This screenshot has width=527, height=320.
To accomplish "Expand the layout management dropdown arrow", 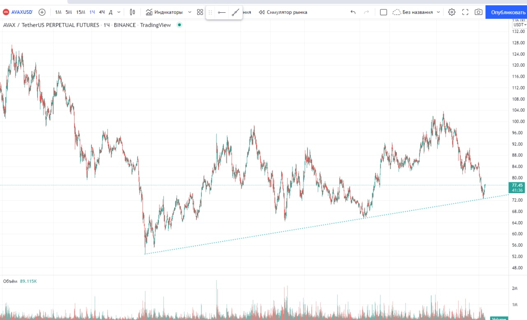I will [x=438, y=12].
